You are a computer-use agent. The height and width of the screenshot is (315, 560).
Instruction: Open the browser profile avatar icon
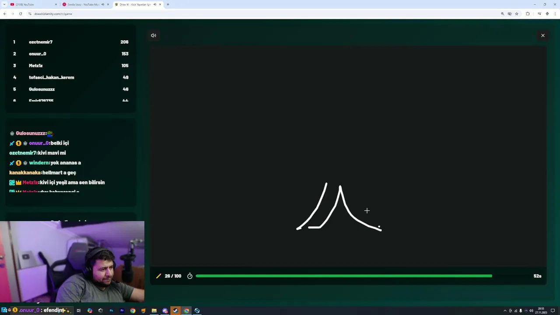(x=547, y=14)
